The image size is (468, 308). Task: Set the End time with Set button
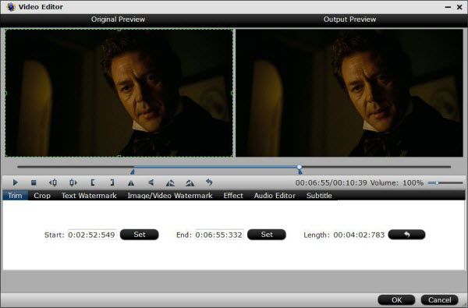pyautogui.click(x=267, y=235)
